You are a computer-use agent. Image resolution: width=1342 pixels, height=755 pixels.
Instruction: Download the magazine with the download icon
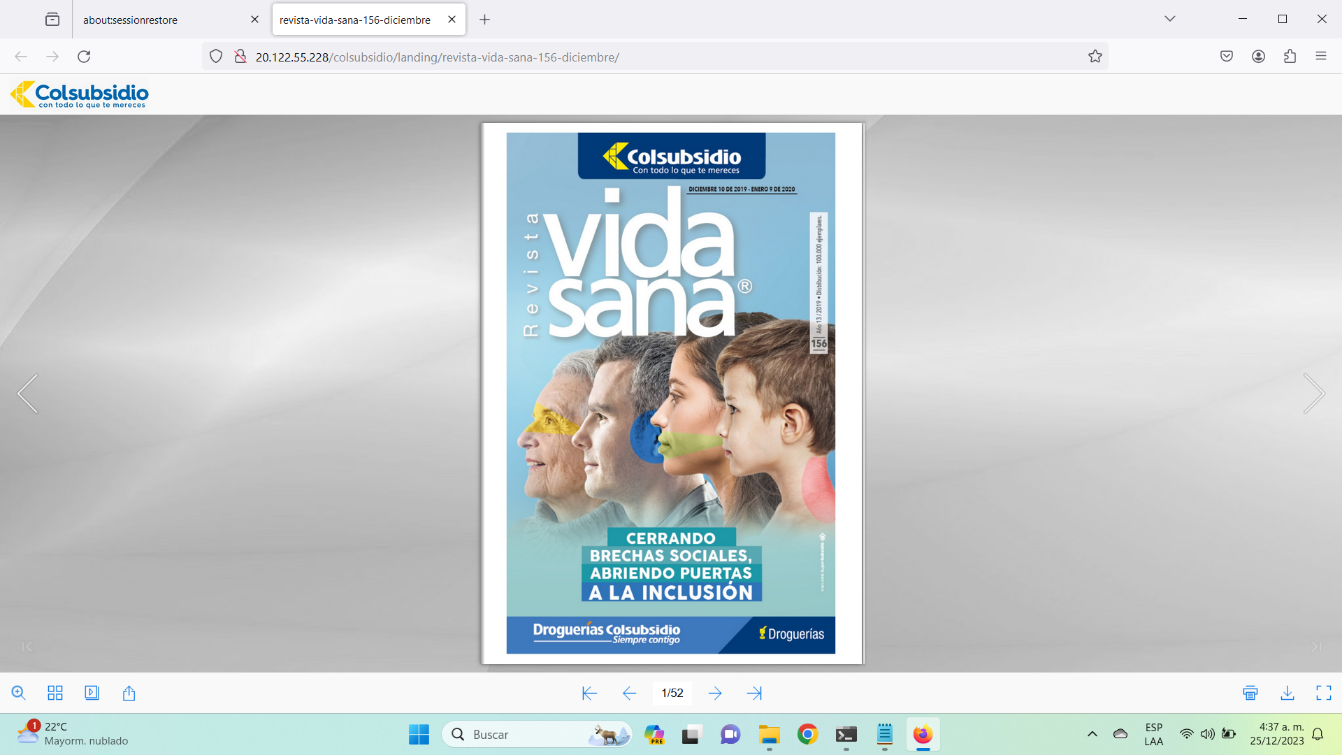click(1287, 693)
